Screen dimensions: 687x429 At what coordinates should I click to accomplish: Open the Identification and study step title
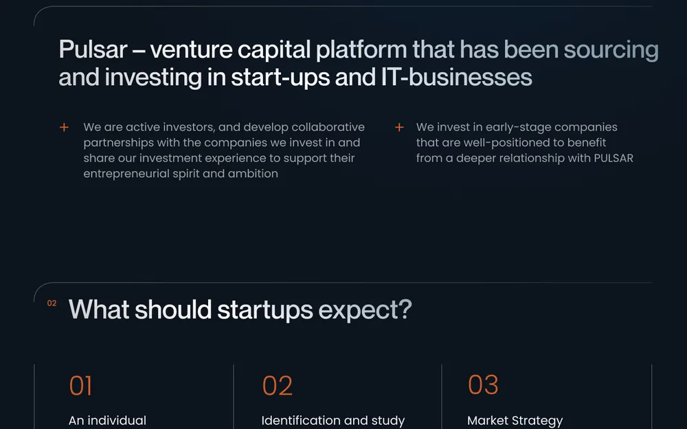333,420
